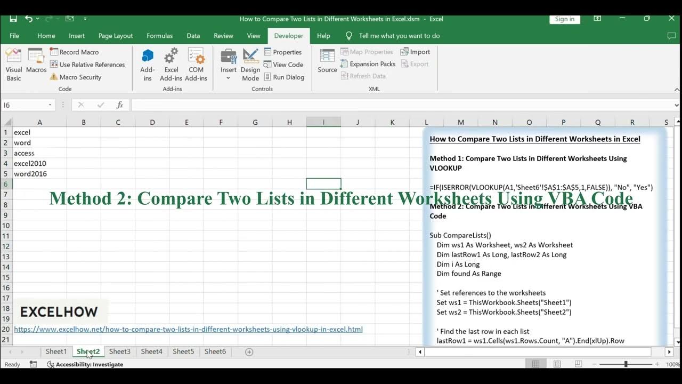
Task: Expand the formula bar
Action: [676, 105]
